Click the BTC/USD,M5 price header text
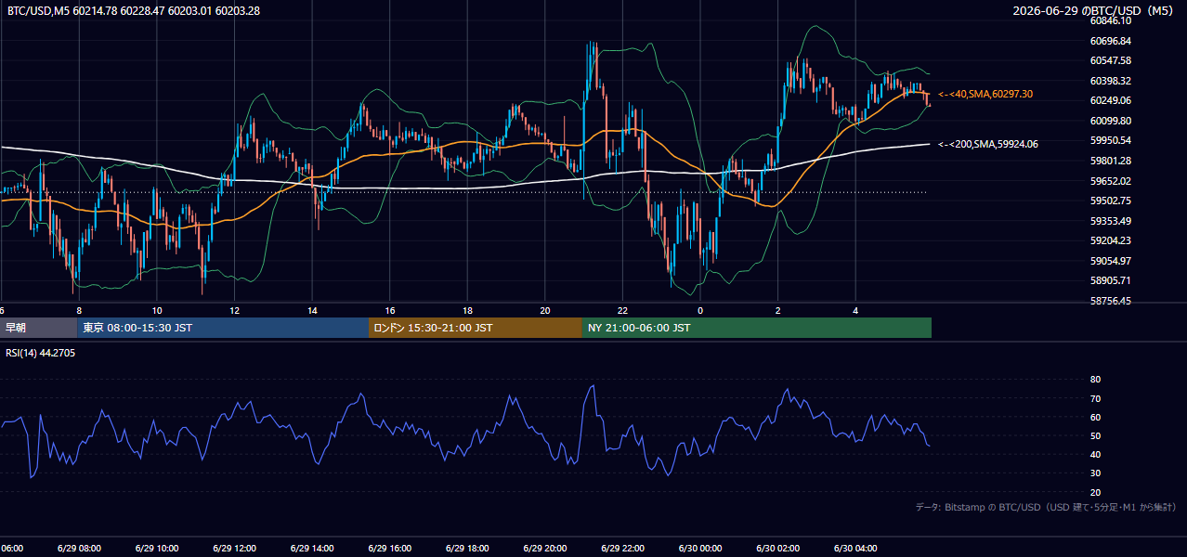This screenshot has width=1187, height=557. pyautogui.click(x=134, y=10)
